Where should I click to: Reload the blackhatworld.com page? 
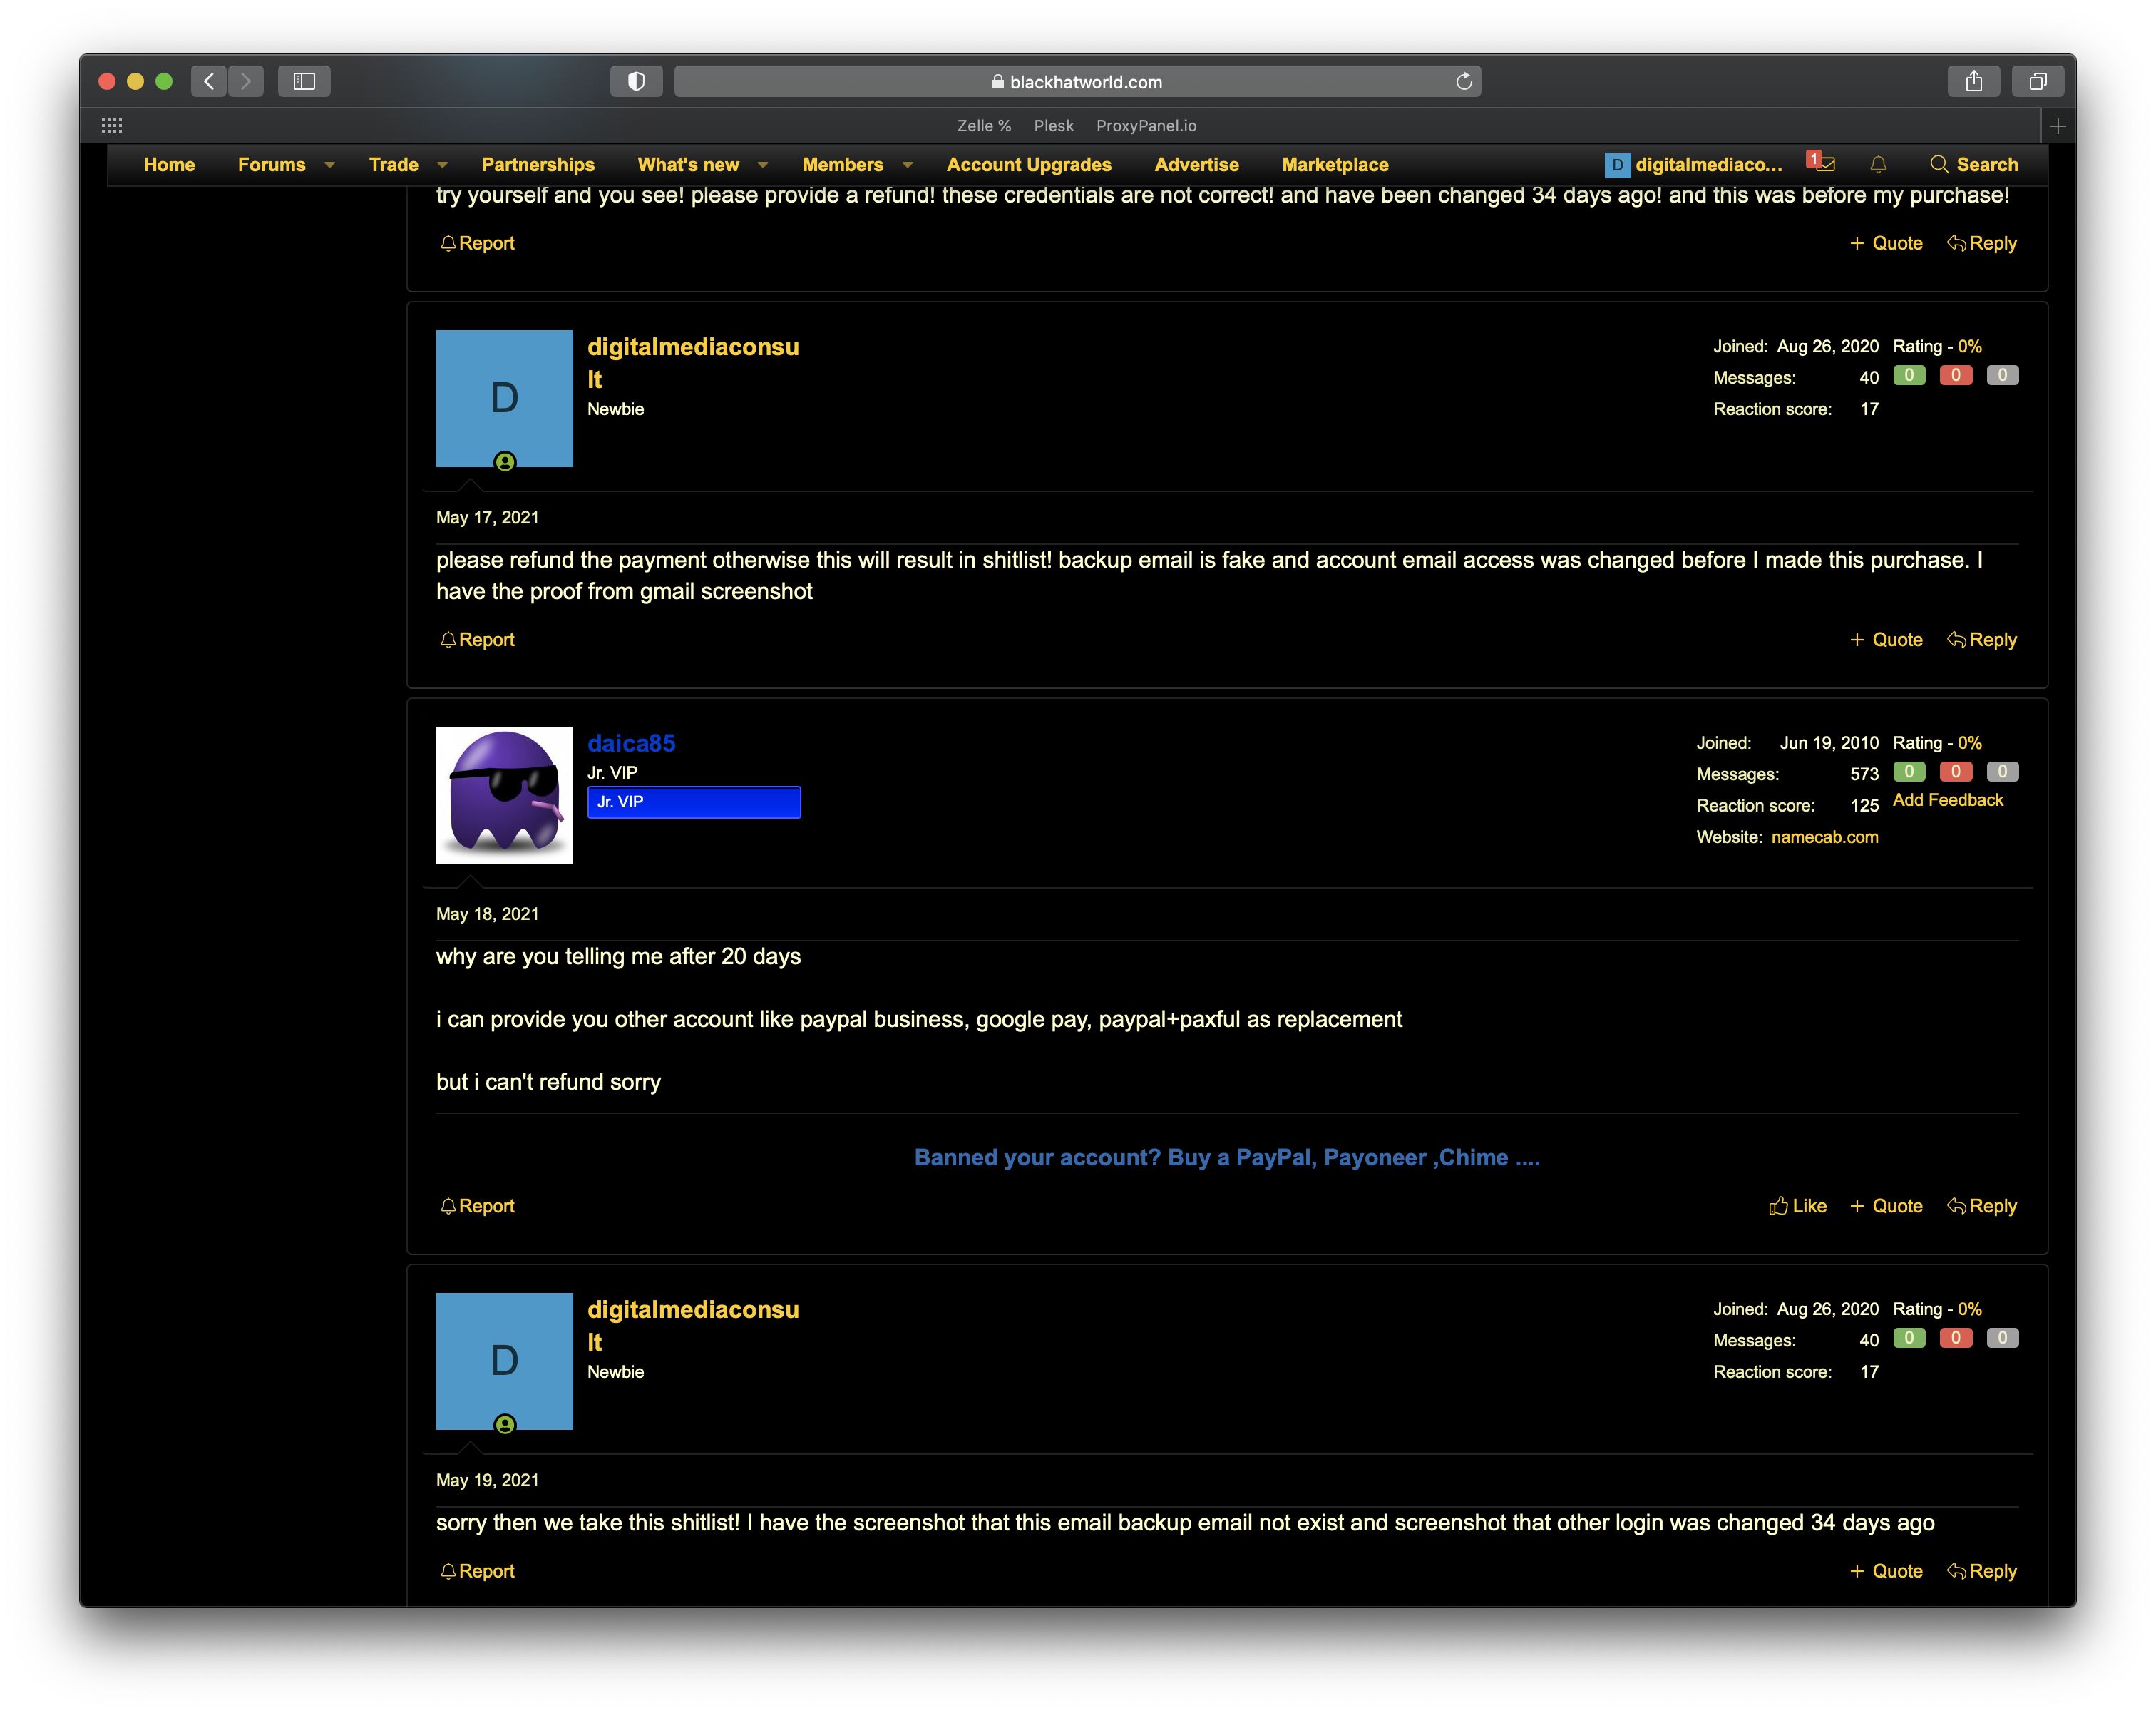[1463, 81]
